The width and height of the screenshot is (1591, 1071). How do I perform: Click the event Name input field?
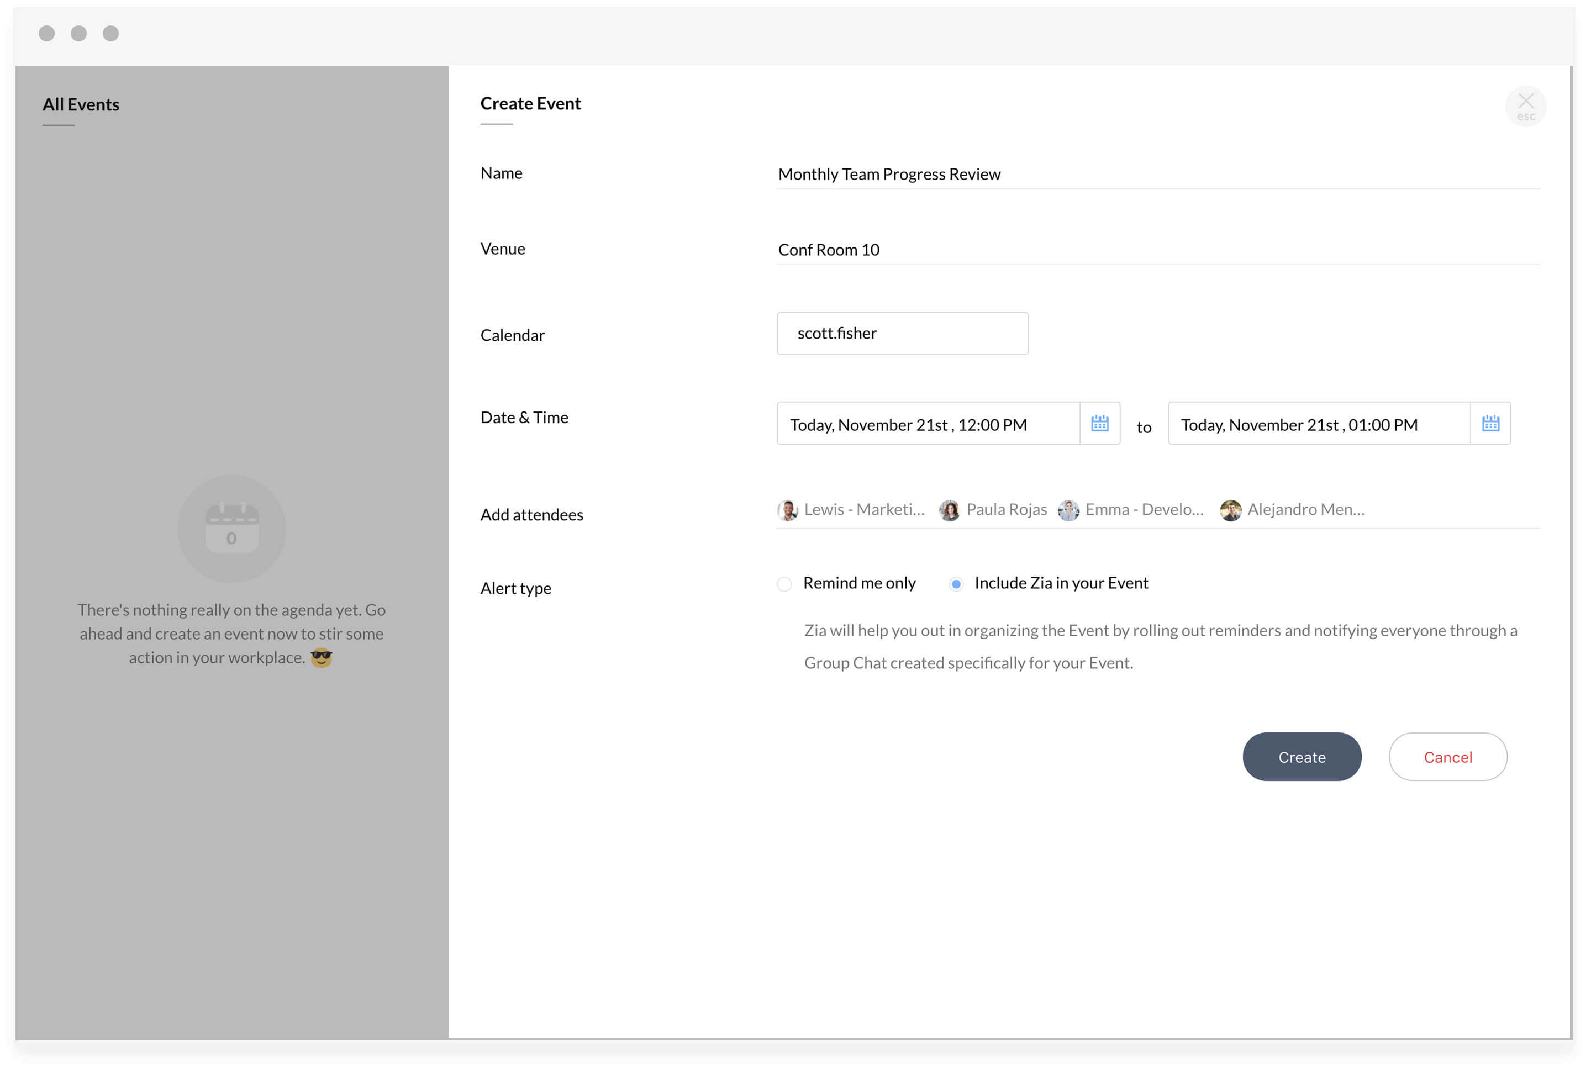click(1157, 174)
